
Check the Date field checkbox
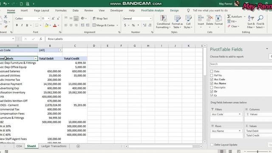click(x=212, y=71)
